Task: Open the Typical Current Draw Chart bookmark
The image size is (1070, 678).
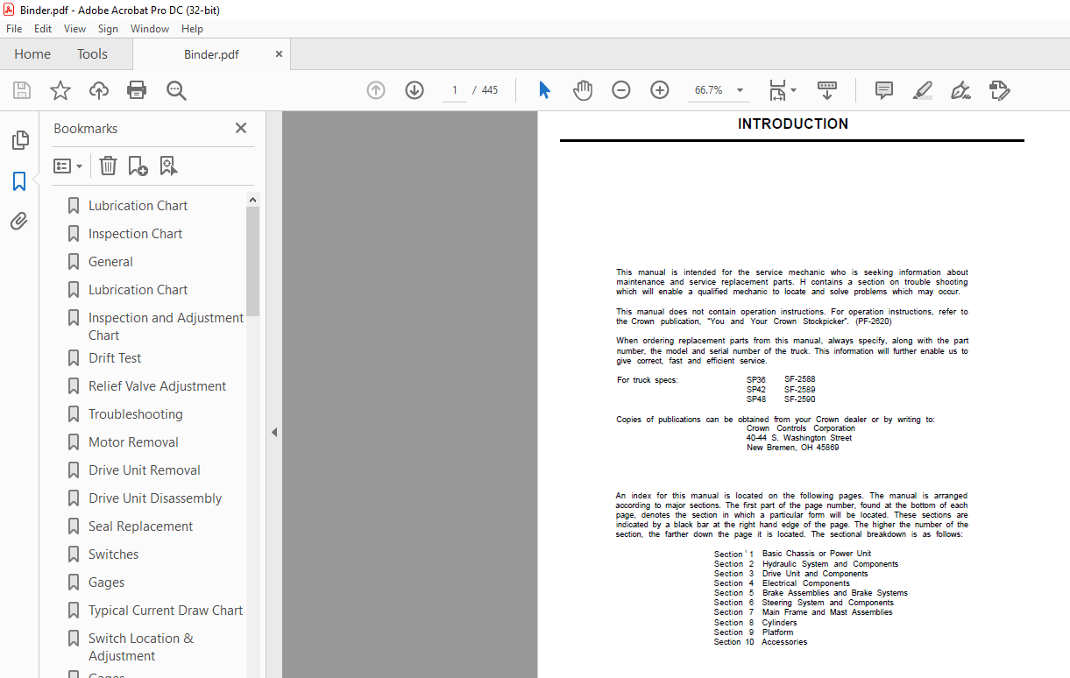Action: point(166,611)
